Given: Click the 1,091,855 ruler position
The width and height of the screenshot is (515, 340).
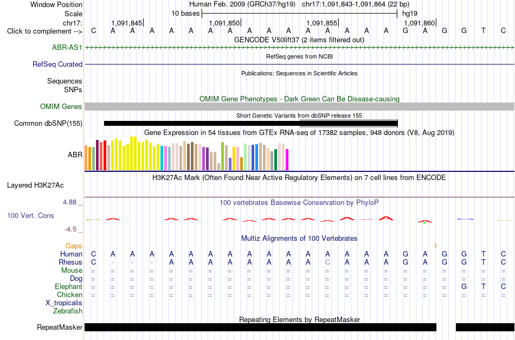Looking at the screenshot, I should click(x=322, y=23).
